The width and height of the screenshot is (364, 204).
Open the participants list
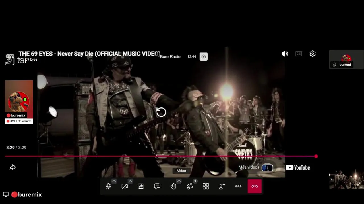(x=190, y=186)
